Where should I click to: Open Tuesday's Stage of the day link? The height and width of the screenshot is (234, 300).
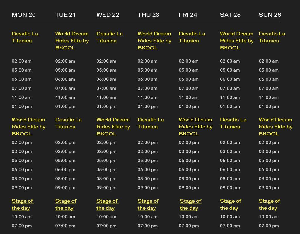point(66,204)
